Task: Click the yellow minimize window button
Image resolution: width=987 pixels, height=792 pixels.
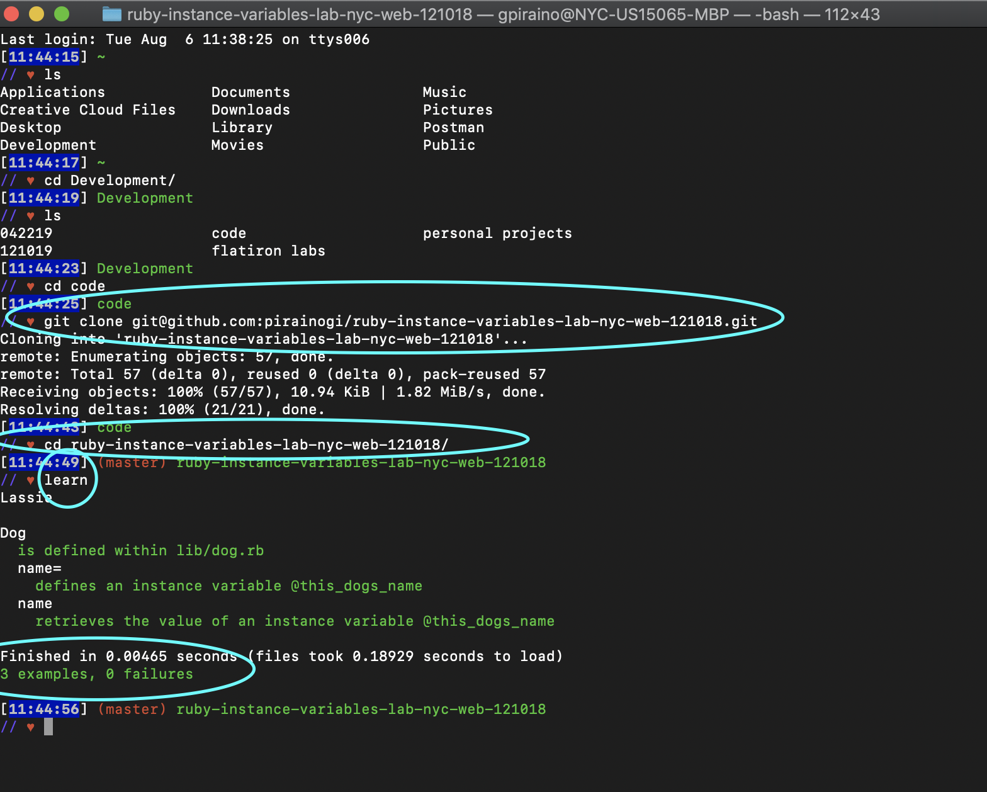Action: tap(37, 13)
